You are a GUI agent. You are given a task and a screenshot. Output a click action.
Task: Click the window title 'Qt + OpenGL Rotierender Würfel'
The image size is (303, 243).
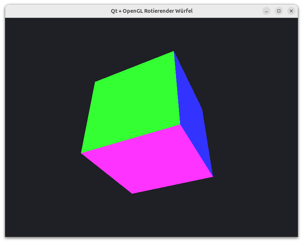click(x=152, y=11)
